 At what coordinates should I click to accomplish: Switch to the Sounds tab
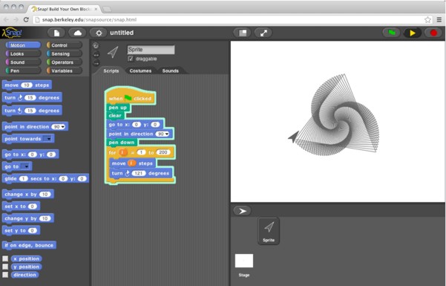pyautogui.click(x=171, y=71)
